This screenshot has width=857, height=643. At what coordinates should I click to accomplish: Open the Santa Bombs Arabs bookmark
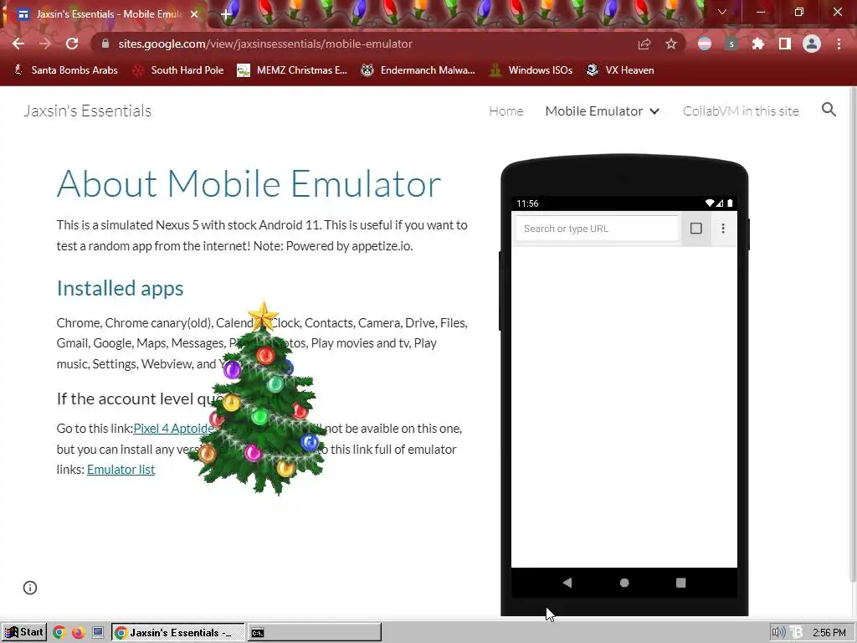click(65, 70)
